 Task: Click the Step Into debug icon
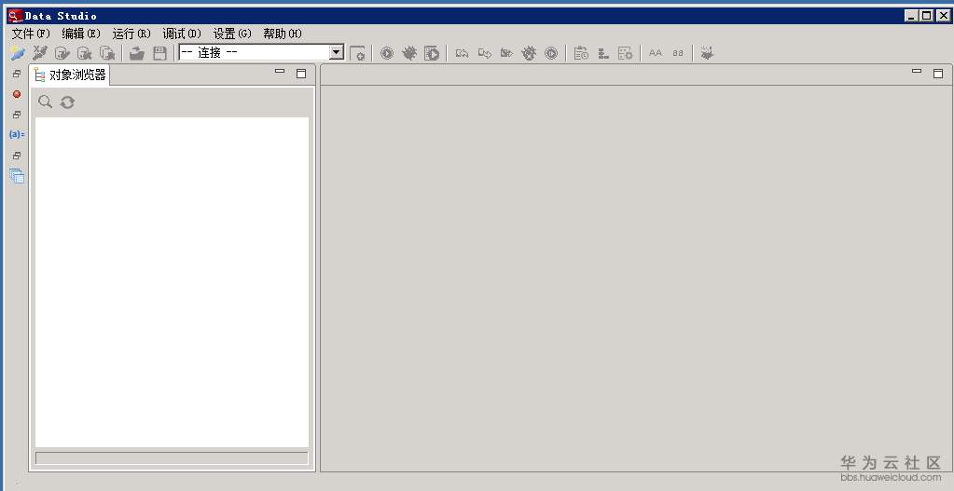coord(462,53)
